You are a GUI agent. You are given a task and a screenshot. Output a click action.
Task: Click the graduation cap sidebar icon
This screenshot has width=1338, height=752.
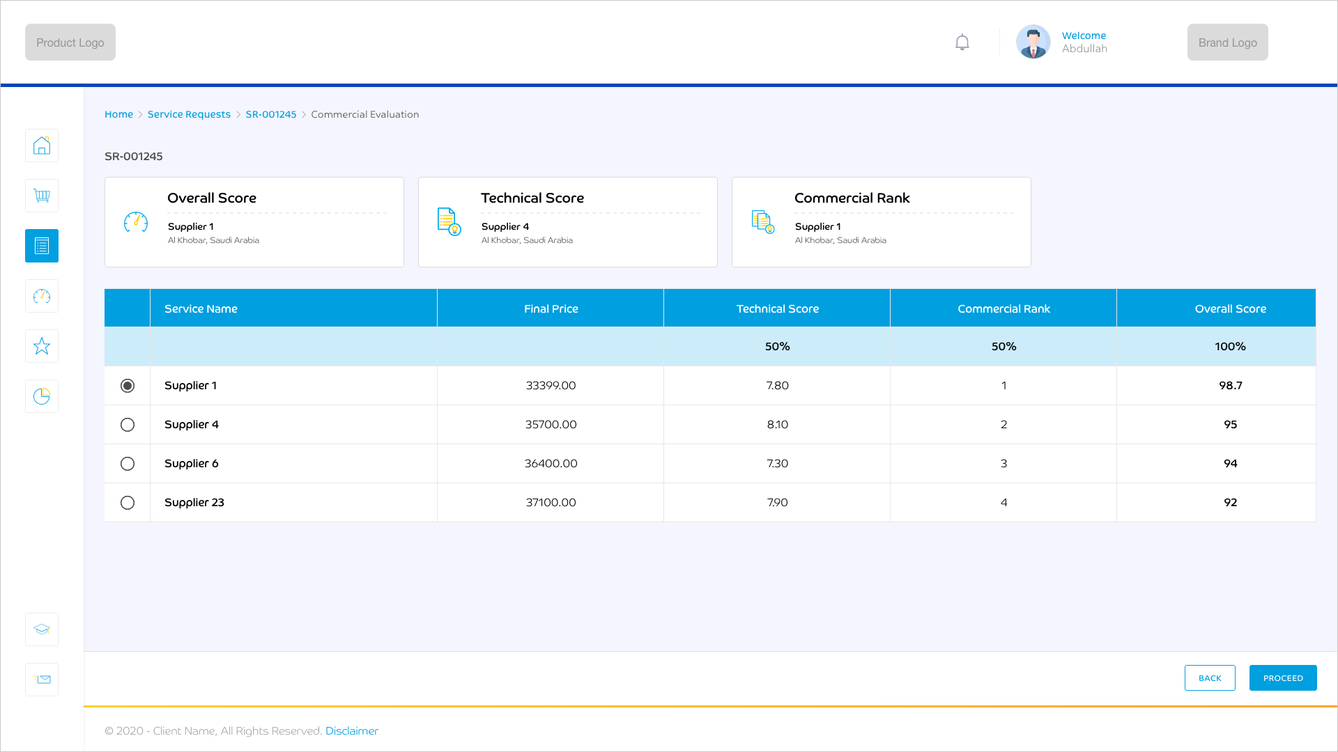tap(42, 629)
